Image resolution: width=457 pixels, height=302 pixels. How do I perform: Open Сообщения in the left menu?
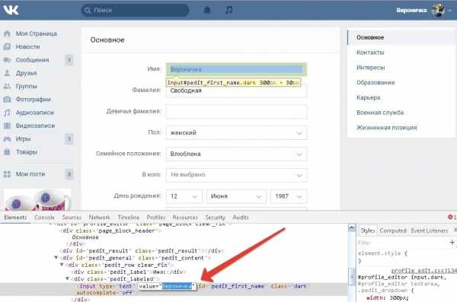pyautogui.click(x=32, y=59)
